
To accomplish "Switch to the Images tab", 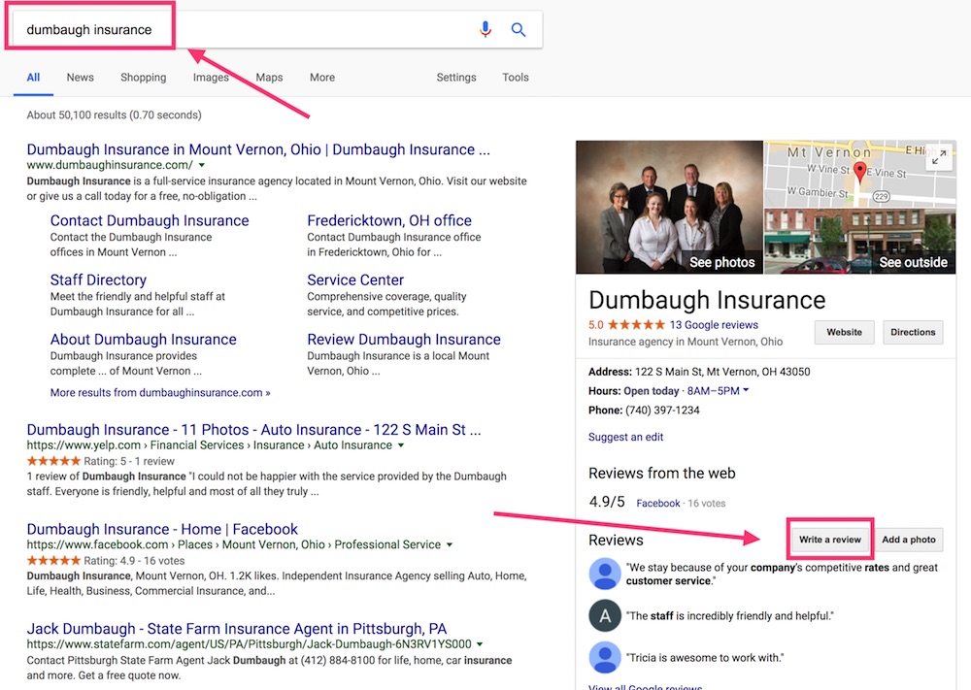I will 211,78.
